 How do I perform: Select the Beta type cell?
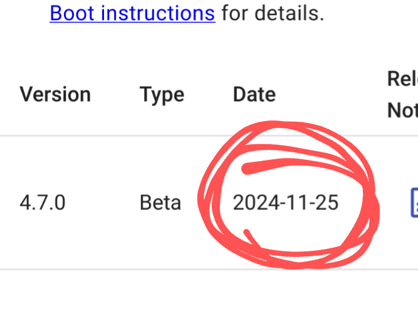[x=160, y=202]
